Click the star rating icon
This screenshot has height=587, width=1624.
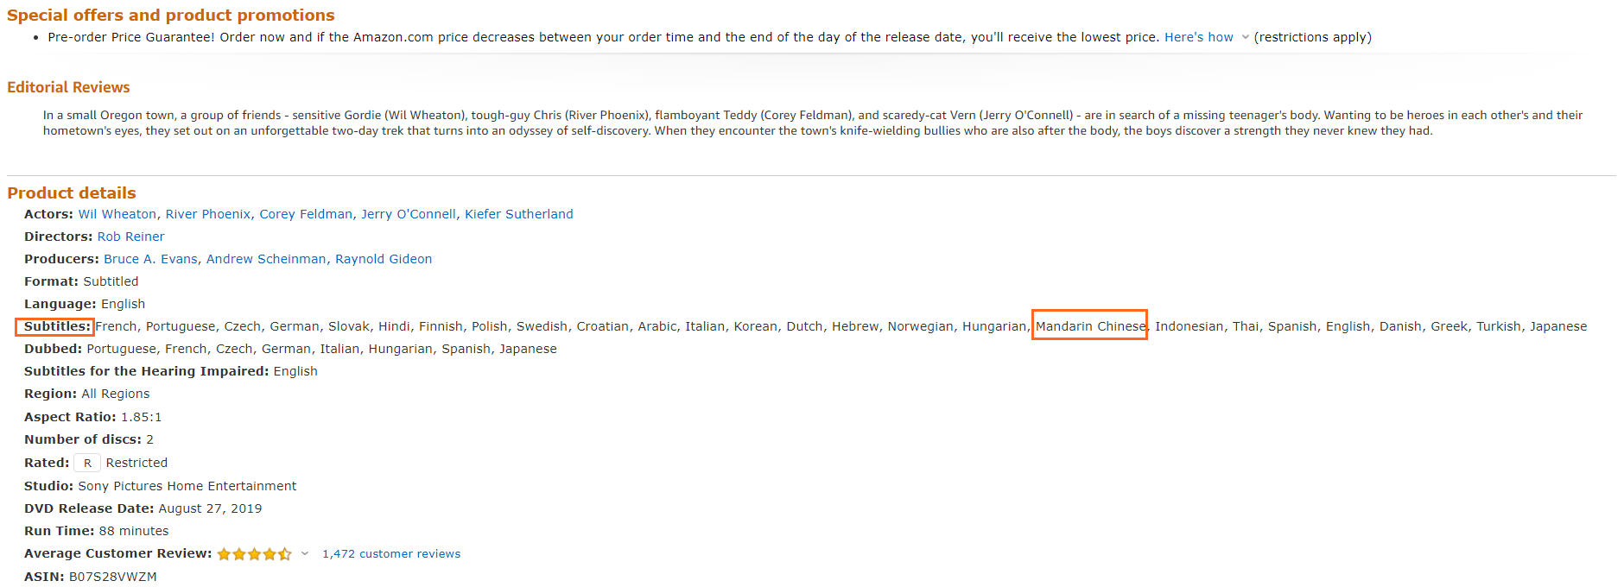coord(254,554)
